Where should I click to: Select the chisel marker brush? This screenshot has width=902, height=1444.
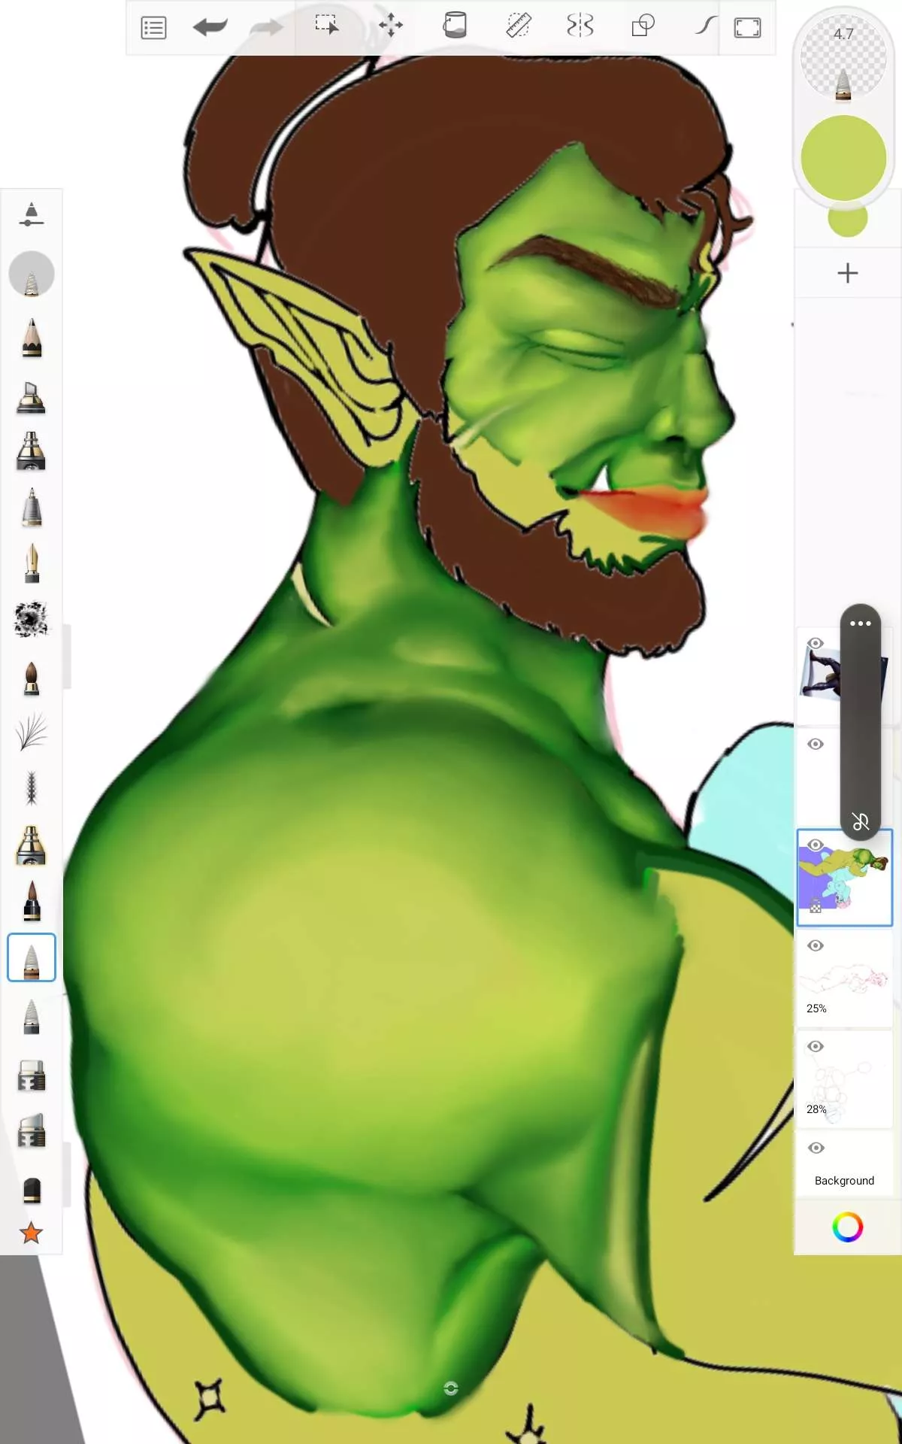pyautogui.click(x=31, y=397)
